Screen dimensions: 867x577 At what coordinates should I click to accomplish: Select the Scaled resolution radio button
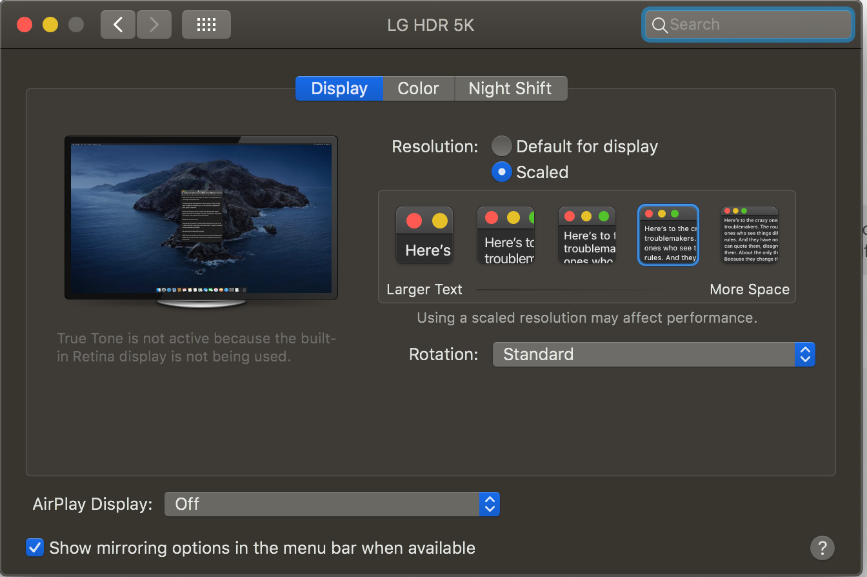501,172
